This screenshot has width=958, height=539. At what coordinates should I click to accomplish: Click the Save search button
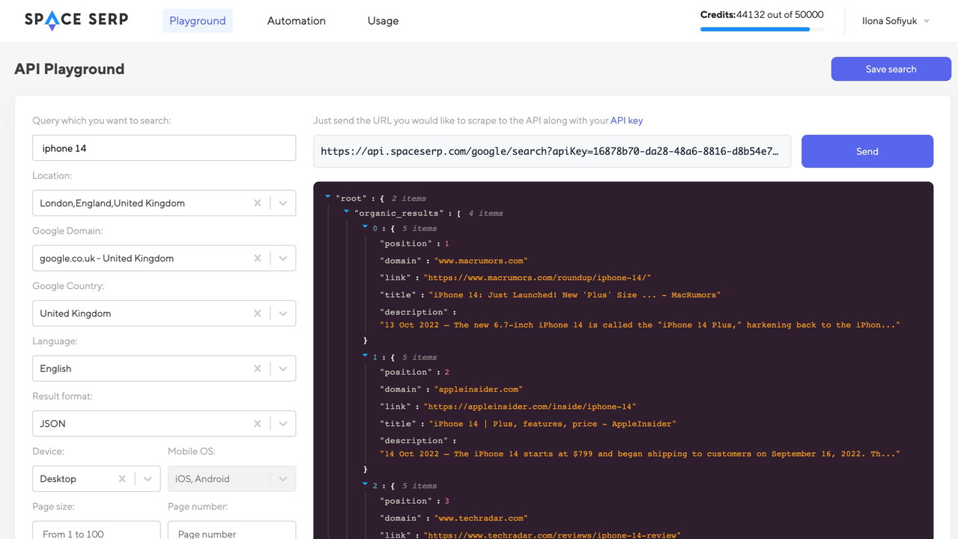pos(891,69)
